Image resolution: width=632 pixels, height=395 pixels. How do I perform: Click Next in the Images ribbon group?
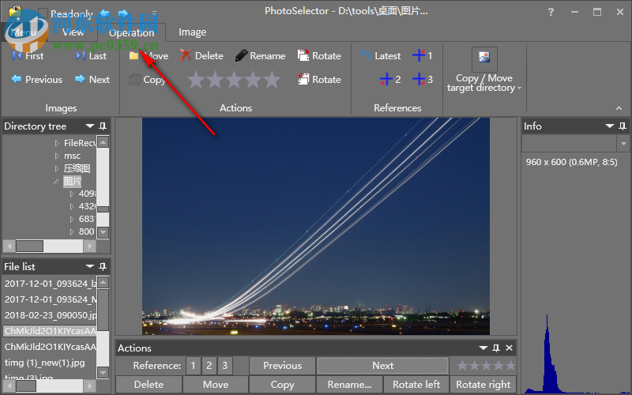pos(92,80)
